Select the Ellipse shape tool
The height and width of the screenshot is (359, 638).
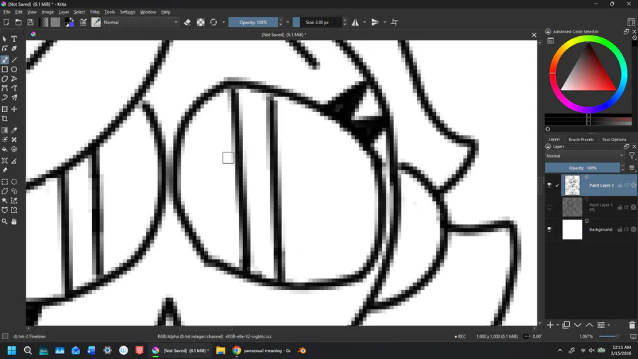coord(14,70)
